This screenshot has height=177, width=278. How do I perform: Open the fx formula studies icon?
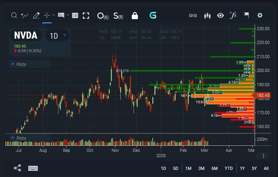[233, 15]
